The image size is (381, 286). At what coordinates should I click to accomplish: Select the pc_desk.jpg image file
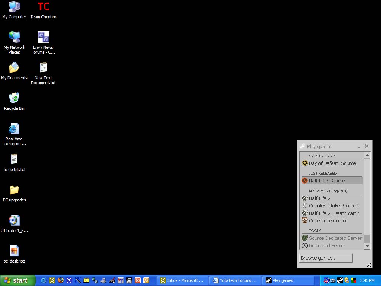point(14,254)
